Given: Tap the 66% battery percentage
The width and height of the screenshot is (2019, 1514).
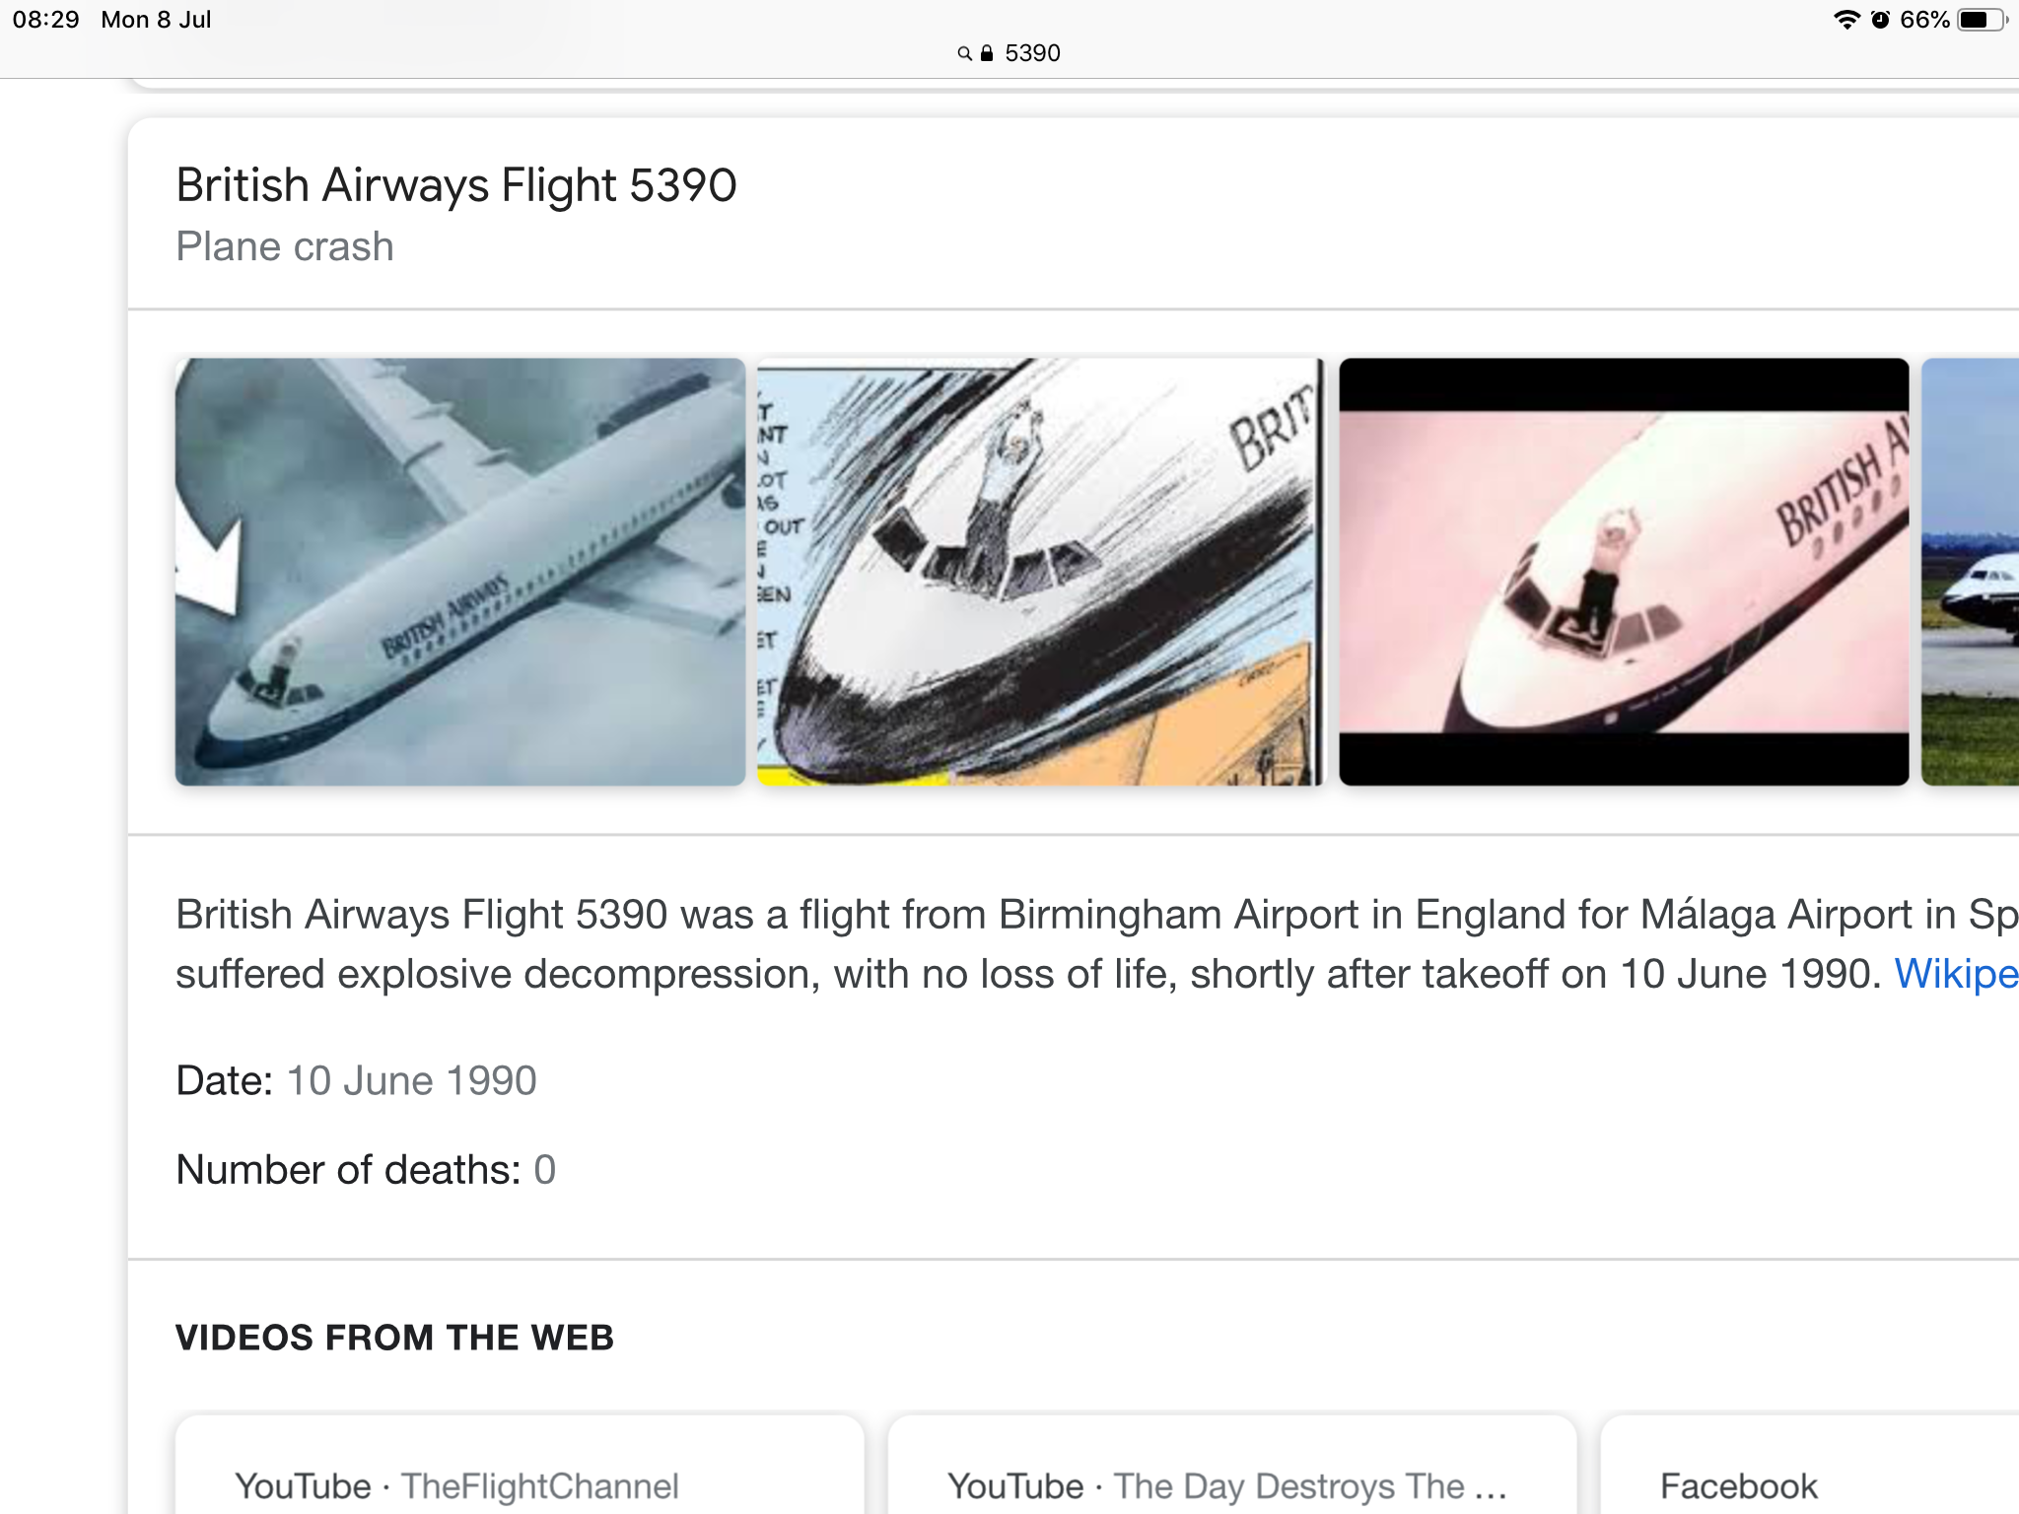Looking at the screenshot, I should 1924,20.
